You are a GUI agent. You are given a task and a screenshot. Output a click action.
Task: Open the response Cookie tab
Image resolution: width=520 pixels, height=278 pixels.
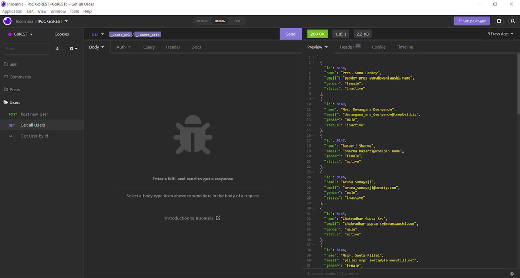(379, 47)
